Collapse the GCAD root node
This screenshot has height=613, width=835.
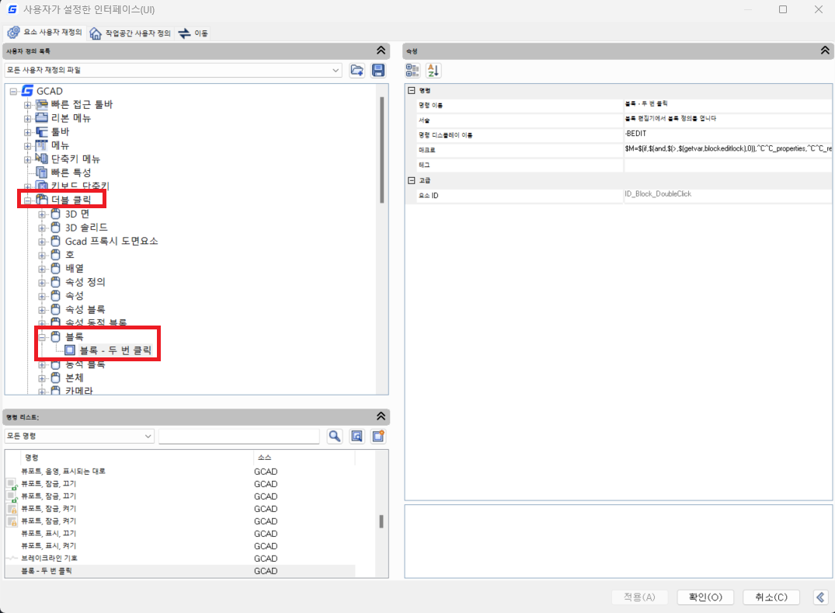pos(13,92)
